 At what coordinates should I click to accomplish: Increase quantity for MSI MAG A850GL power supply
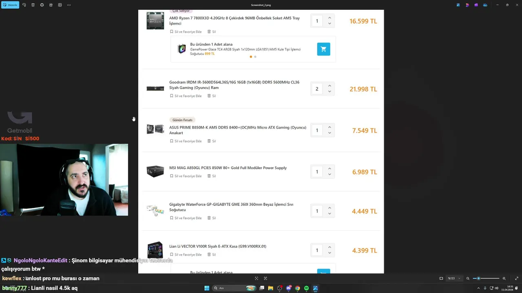point(330,169)
